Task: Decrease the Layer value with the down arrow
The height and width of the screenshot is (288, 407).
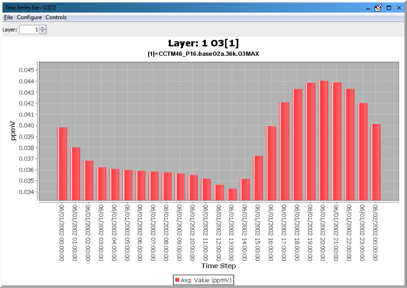Action: coord(43,32)
